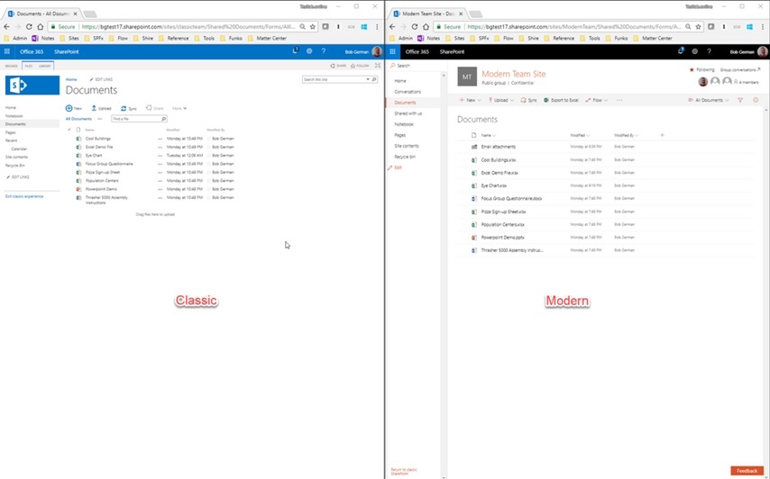Open Pizza Sign-up Sheet.xlsx in Modern list
This screenshot has height=479, width=770.
pyautogui.click(x=503, y=212)
